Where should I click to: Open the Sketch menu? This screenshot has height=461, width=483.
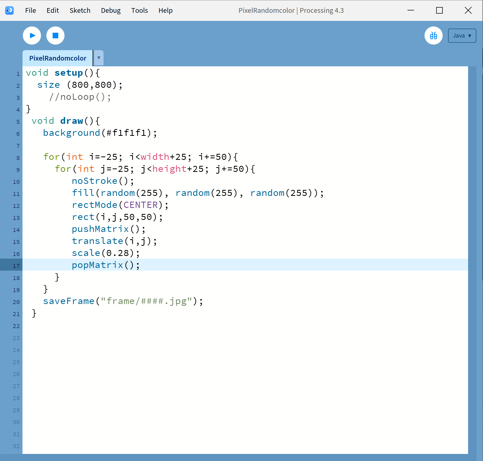click(80, 10)
